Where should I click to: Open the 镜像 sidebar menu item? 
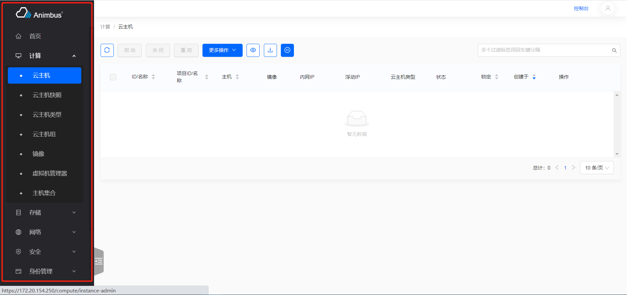[x=38, y=154]
